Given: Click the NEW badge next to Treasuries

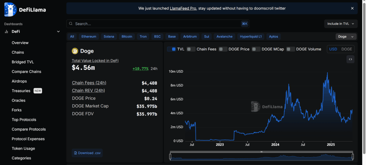Looking at the screenshot, I should [x=38, y=91].
